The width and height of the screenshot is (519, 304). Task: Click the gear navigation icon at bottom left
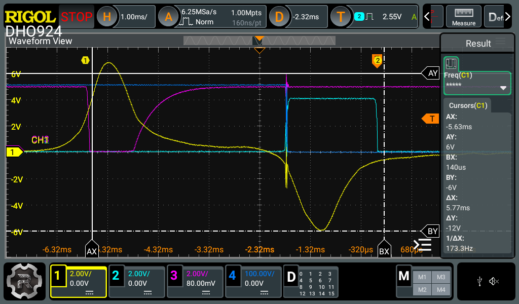[24, 281]
